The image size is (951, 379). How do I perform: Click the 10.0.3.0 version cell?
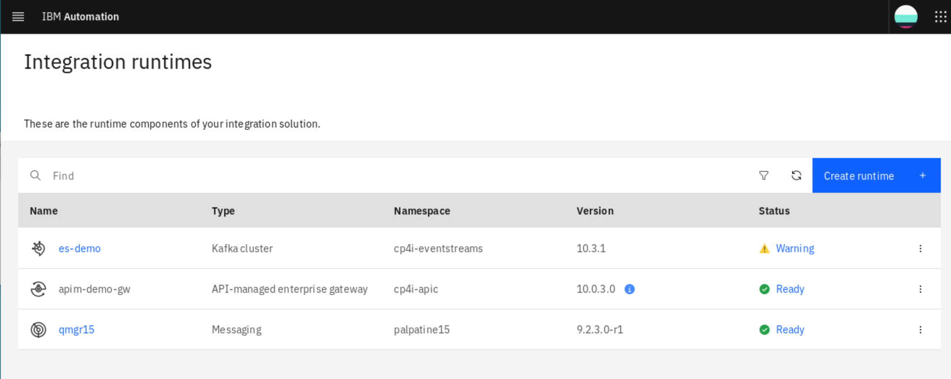pyautogui.click(x=596, y=289)
